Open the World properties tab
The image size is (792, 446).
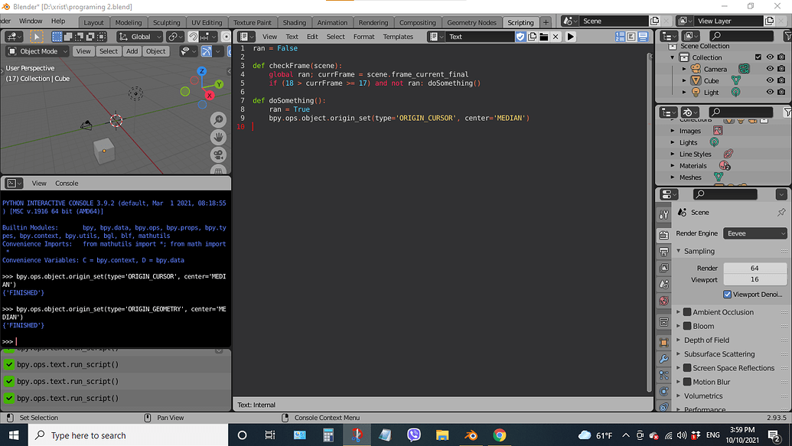(x=663, y=301)
